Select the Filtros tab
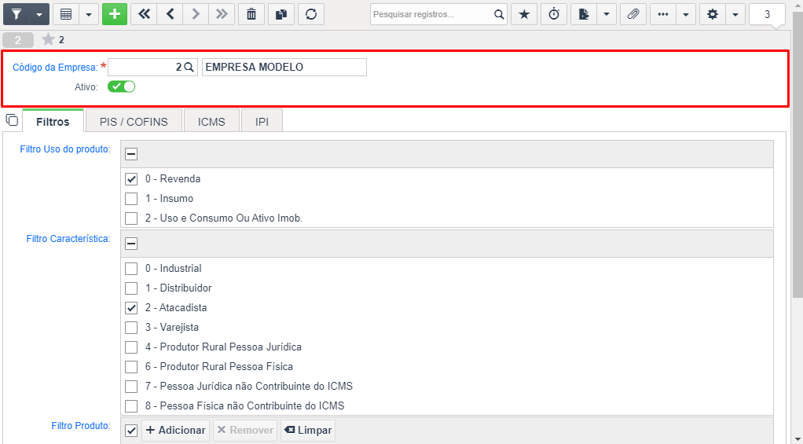The image size is (803, 444). pyautogui.click(x=53, y=122)
